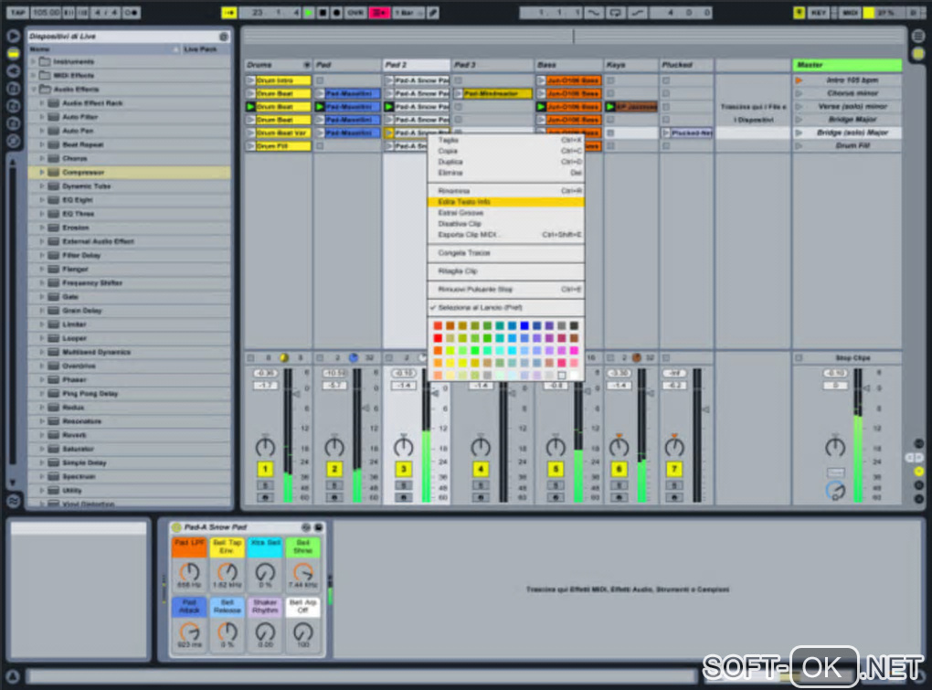932x690 pixels.
Task: Click the Master track header
Action: click(x=847, y=65)
